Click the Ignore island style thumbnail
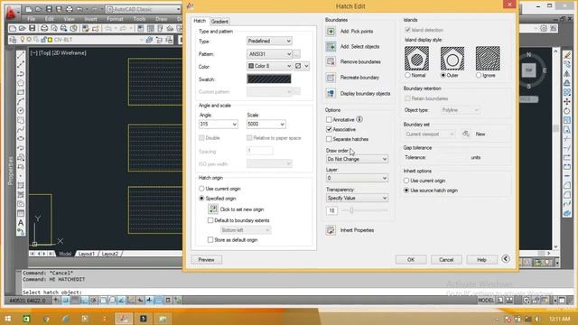Viewport: 578px width, 325px height. tap(488, 58)
